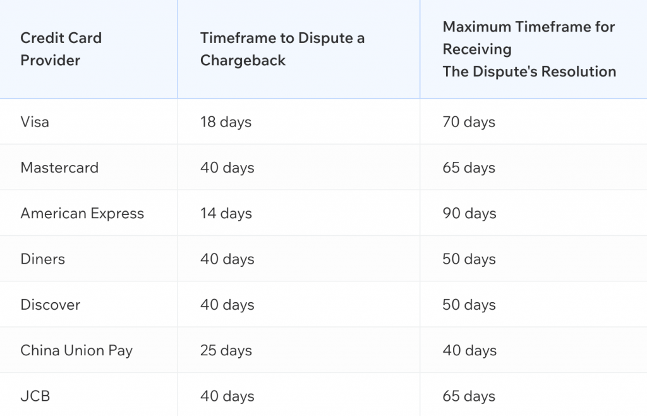The width and height of the screenshot is (647, 416).
Task: Click the China Union Pay cell
Action: tap(76, 350)
